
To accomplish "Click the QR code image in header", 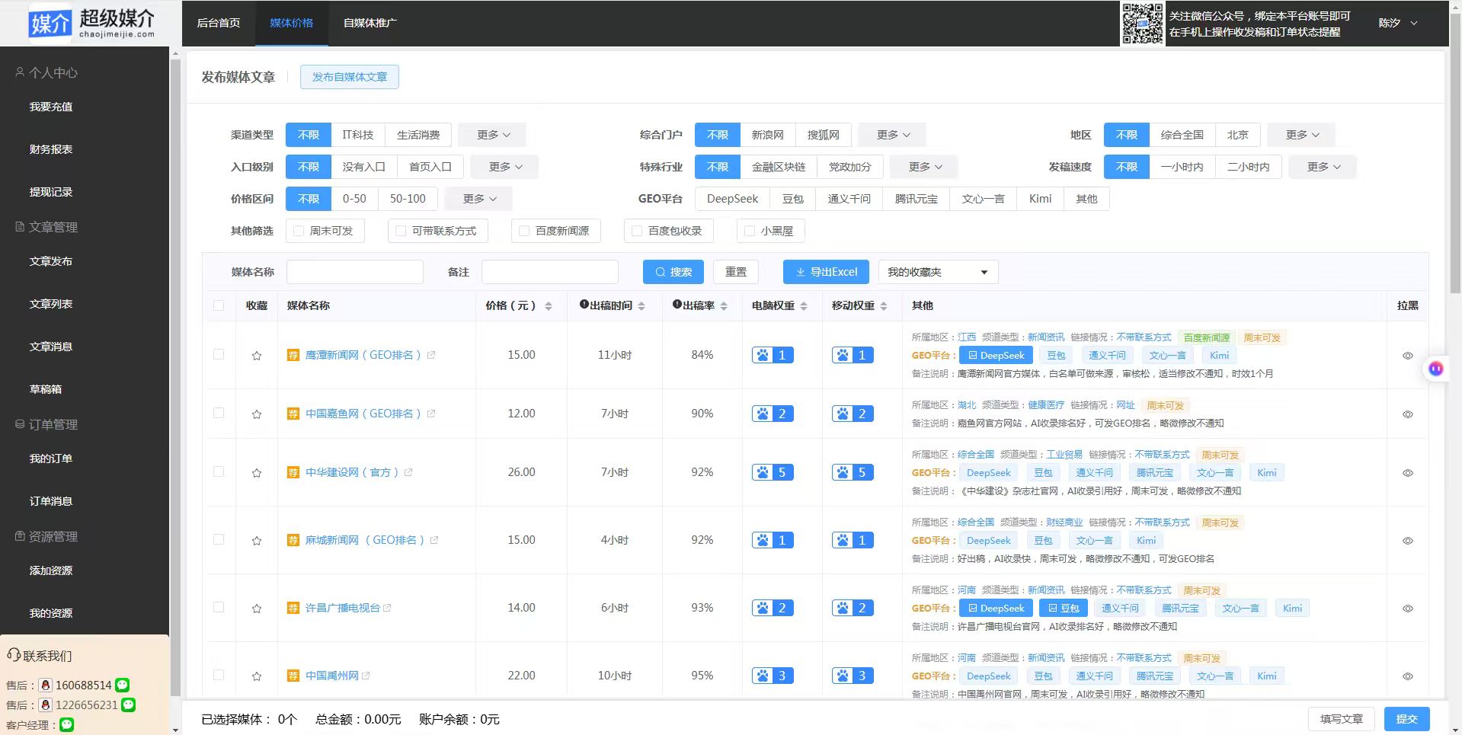I will (x=1142, y=24).
